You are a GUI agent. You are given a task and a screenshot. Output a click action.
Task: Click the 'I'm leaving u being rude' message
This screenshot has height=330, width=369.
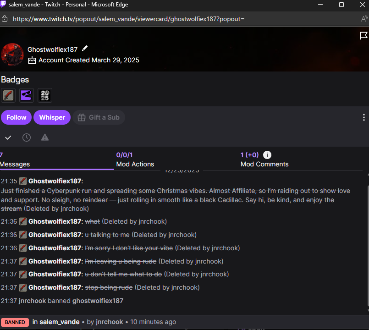[121, 261]
